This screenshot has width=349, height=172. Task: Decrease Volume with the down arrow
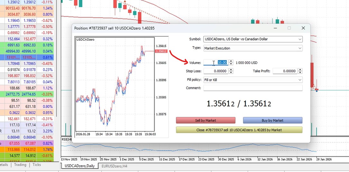coord(231,64)
